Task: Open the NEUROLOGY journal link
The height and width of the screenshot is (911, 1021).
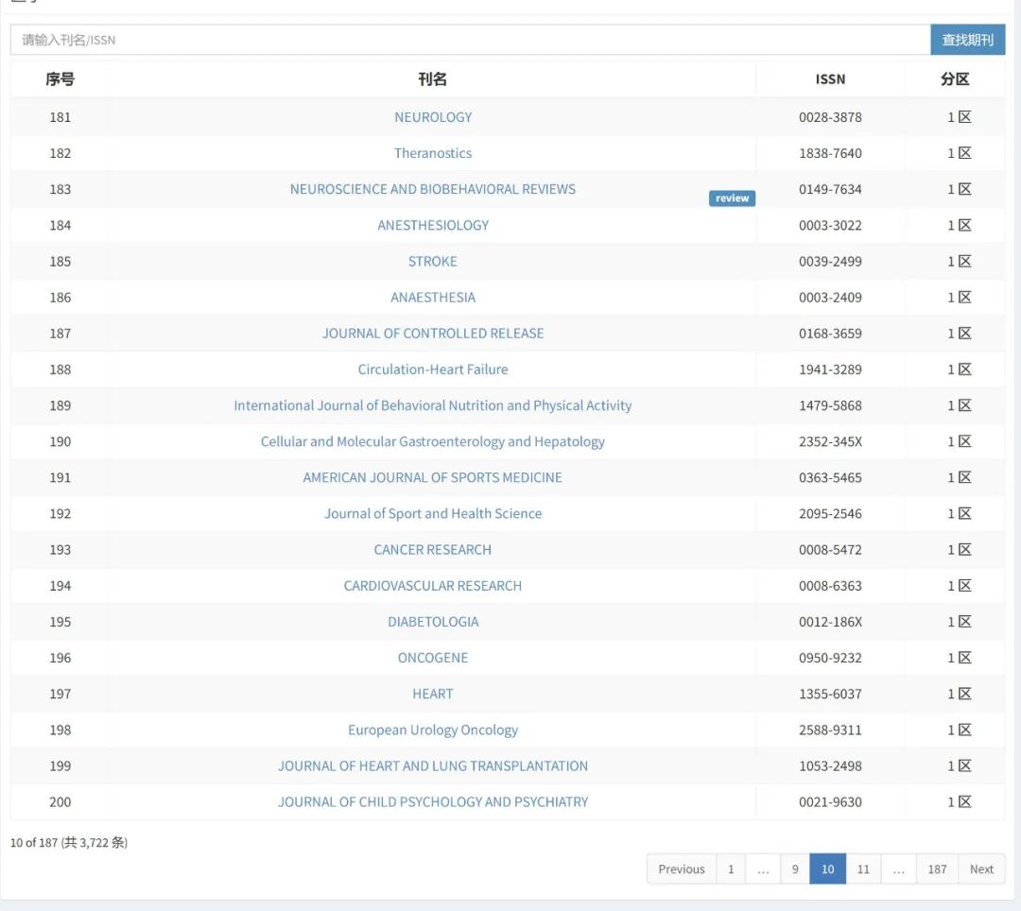Action: tap(433, 117)
